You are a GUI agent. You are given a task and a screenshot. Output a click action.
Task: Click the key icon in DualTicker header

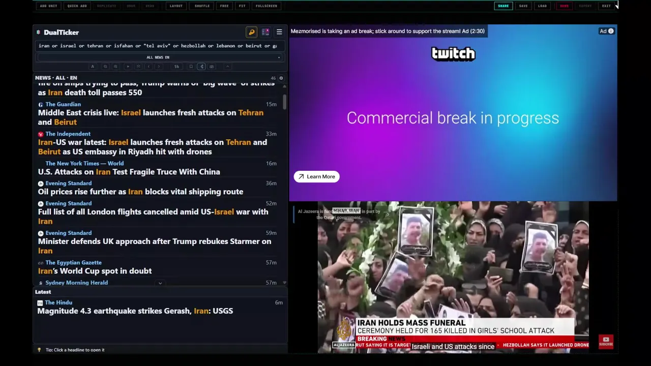pyautogui.click(x=251, y=32)
